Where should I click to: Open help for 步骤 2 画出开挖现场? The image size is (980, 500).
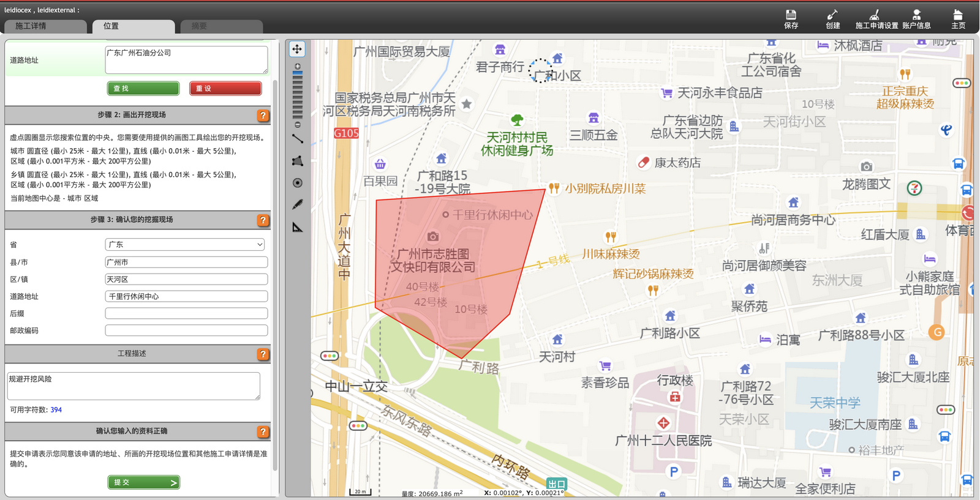coord(263,115)
